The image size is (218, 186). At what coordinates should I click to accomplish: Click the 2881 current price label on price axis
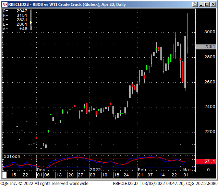206,47
